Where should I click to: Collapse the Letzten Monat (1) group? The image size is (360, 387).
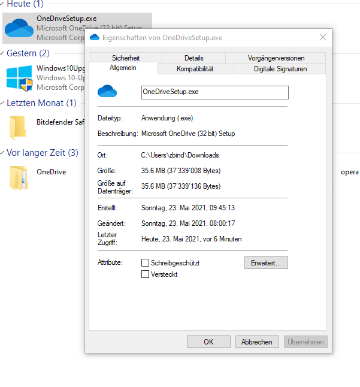tap(2, 103)
